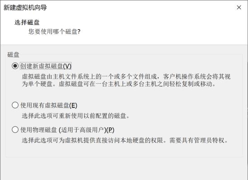
Task: Close the 新建虚拟机向导 dialog
Action: 239,7
